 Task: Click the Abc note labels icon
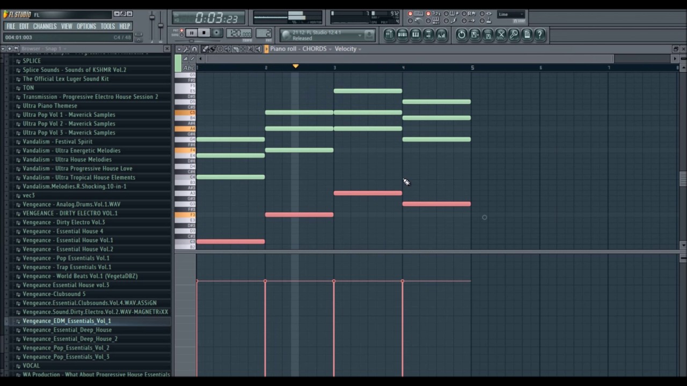pyautogui.click(x=188, y=68)
